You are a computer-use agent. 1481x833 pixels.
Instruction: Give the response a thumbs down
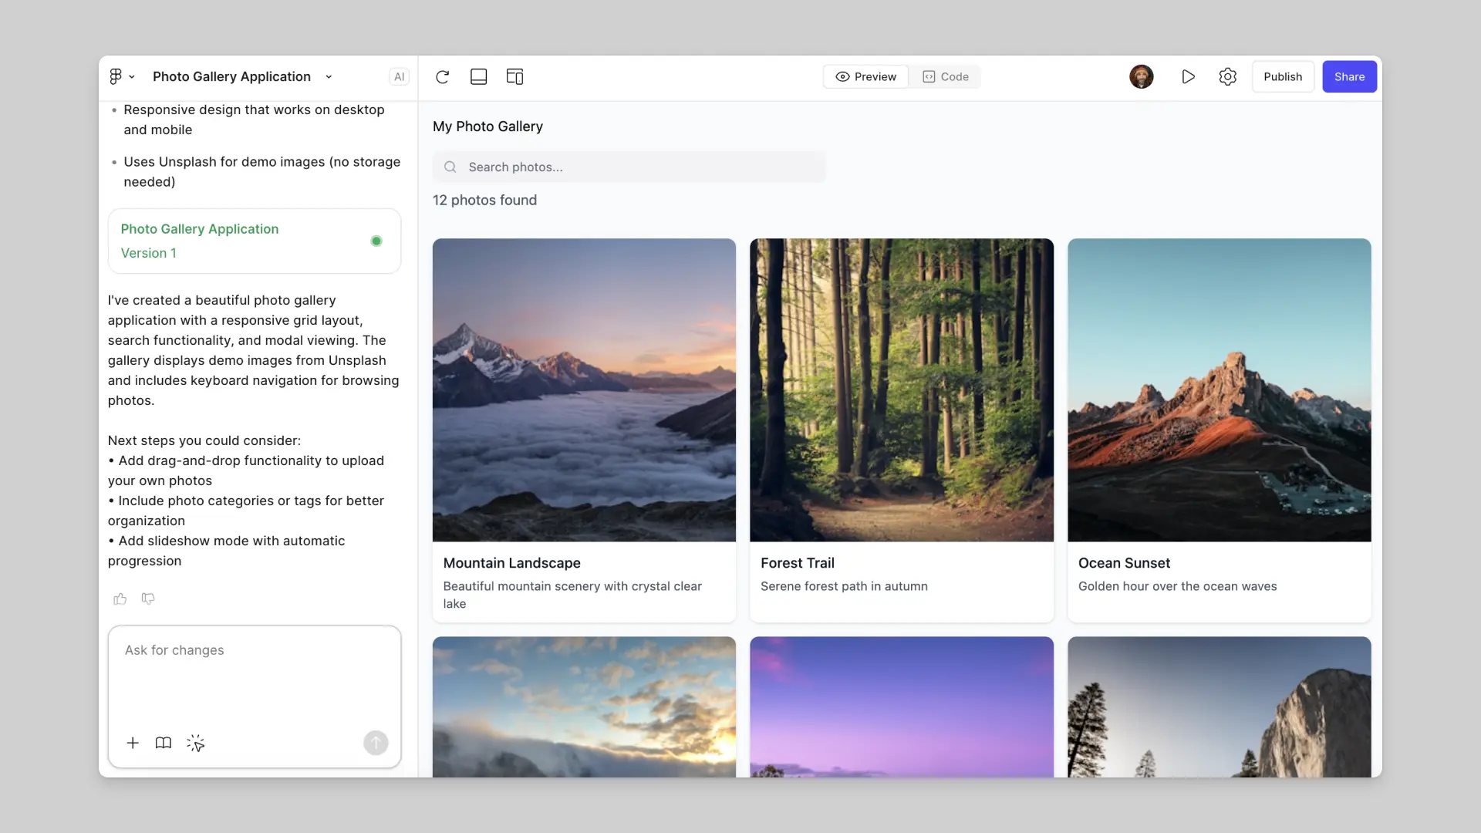pyautogui.click(x=148, y=599)
